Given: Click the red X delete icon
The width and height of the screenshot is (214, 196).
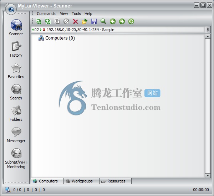Looking at the screenshot, I should [x=76, y=21].
